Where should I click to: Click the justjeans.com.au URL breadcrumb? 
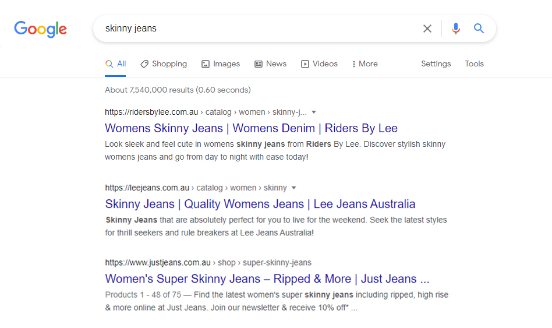208,263
